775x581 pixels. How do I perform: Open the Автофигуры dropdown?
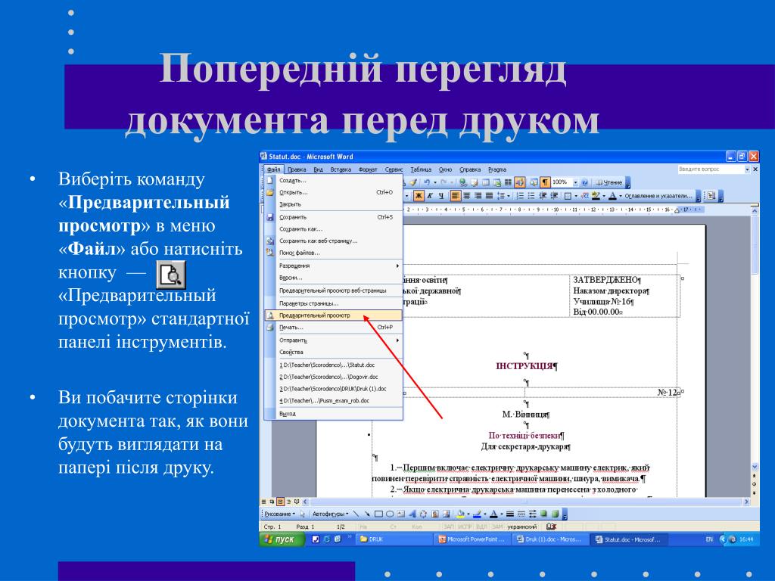click(330, 514)
